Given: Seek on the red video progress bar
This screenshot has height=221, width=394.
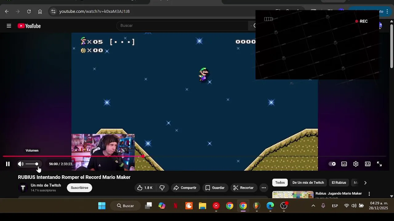Looking at the screenshot, I should tap(195, 157).
